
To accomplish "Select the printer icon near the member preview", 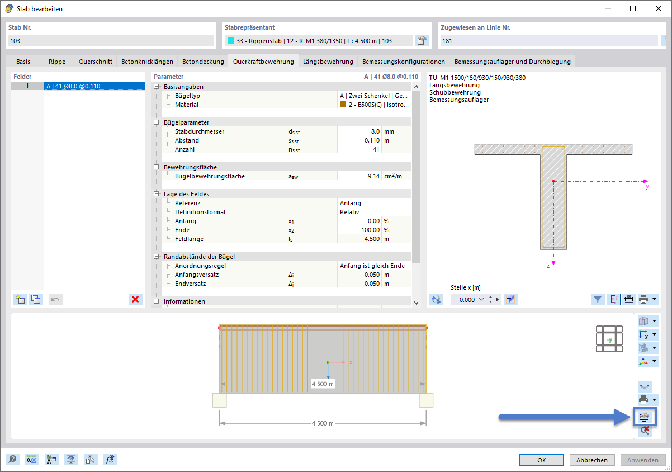I will (643, 400).
